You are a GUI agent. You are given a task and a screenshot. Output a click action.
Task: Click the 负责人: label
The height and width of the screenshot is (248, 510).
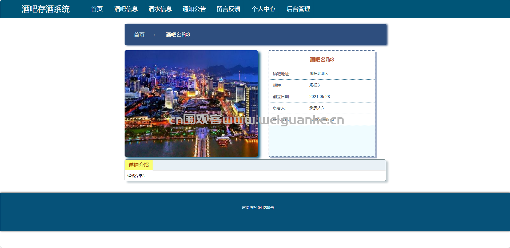click(280, 108)
